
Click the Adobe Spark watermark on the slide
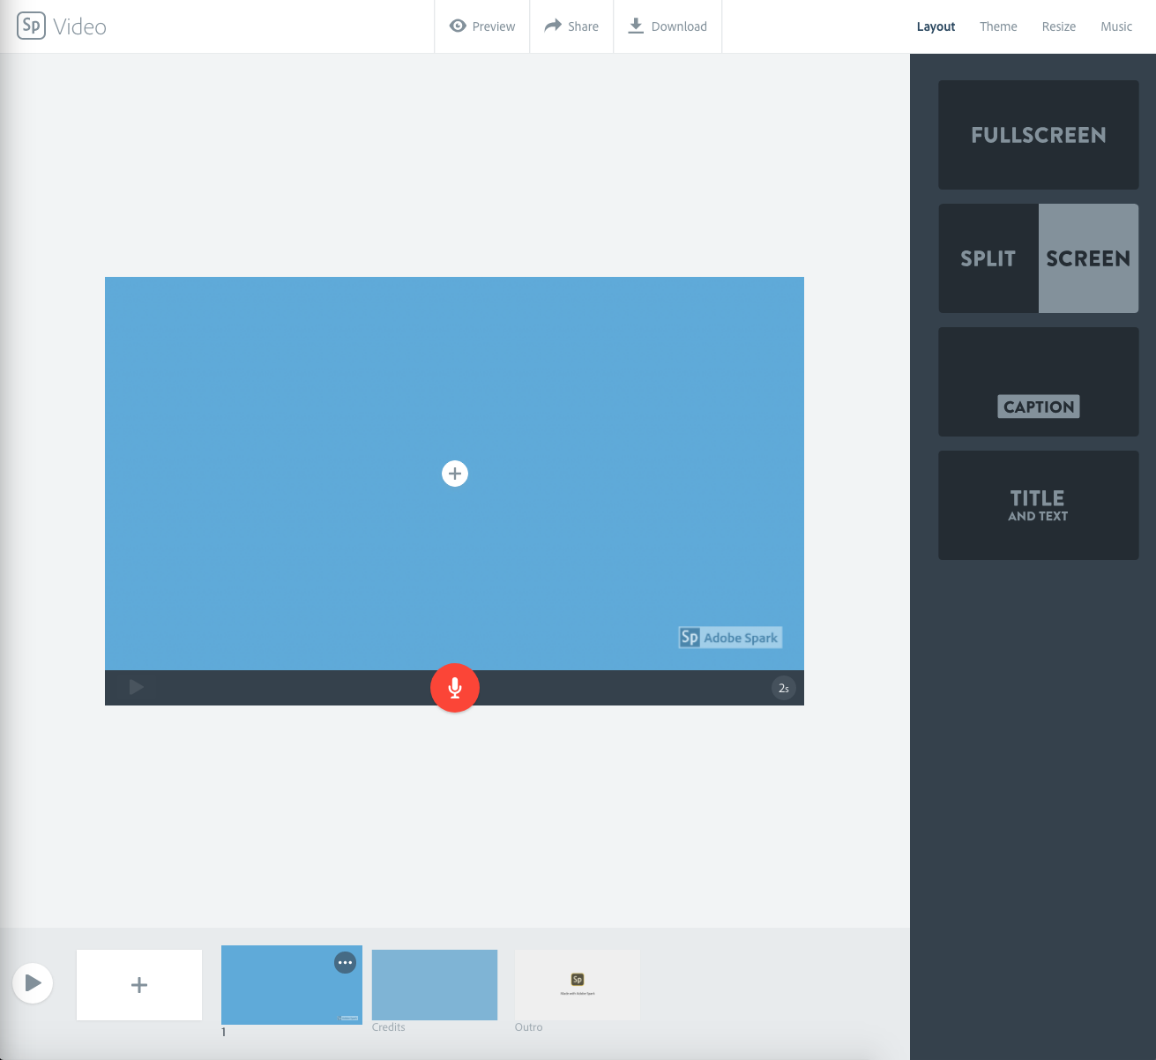click(x=729, y=637)
